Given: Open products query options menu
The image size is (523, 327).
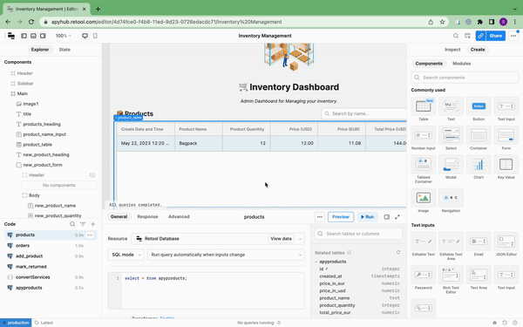Looking at the screenshot, I should 90,235.
